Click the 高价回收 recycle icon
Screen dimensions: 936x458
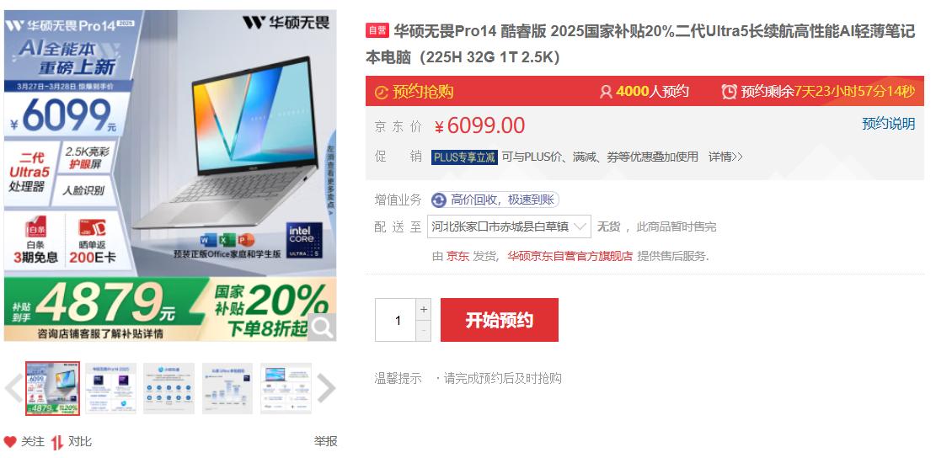point(439,200)
